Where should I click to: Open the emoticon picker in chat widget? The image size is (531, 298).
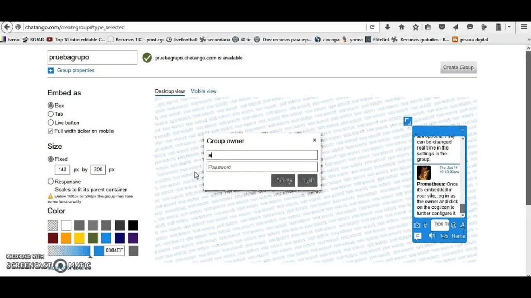click(x=454, y=225)
